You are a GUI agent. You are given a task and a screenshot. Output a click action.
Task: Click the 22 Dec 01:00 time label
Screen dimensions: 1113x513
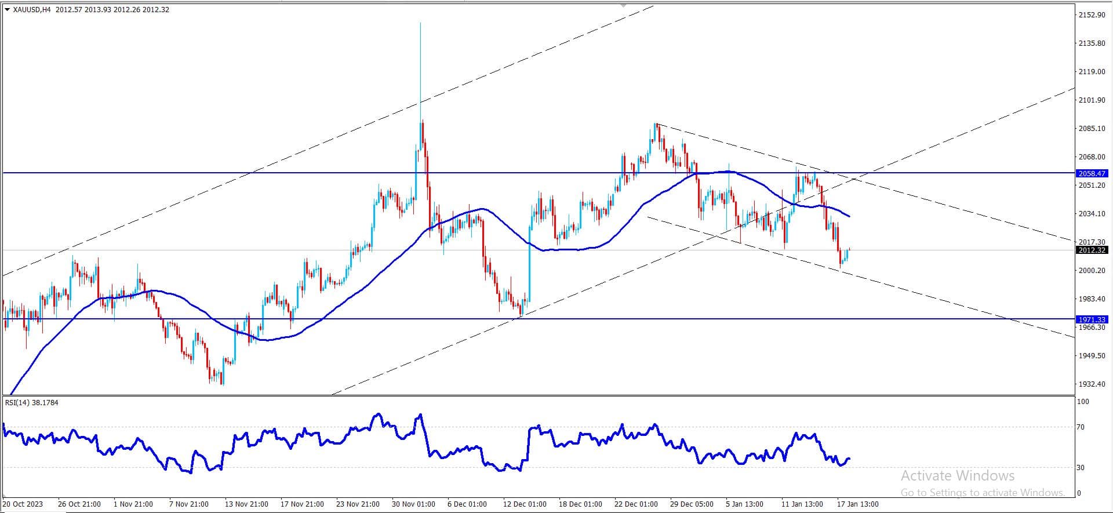[636, 504]
